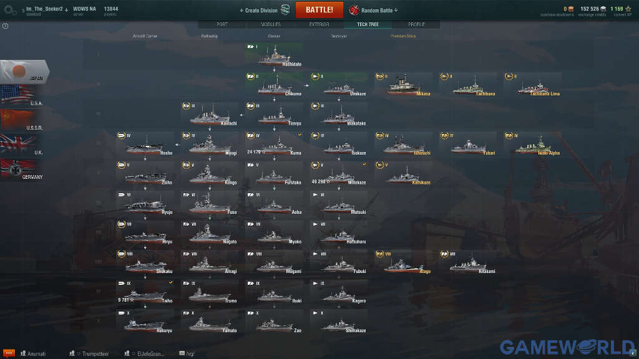Click the division ship icon
The height and width of the screenshot is (359, 639).
(x=285, y=10)
